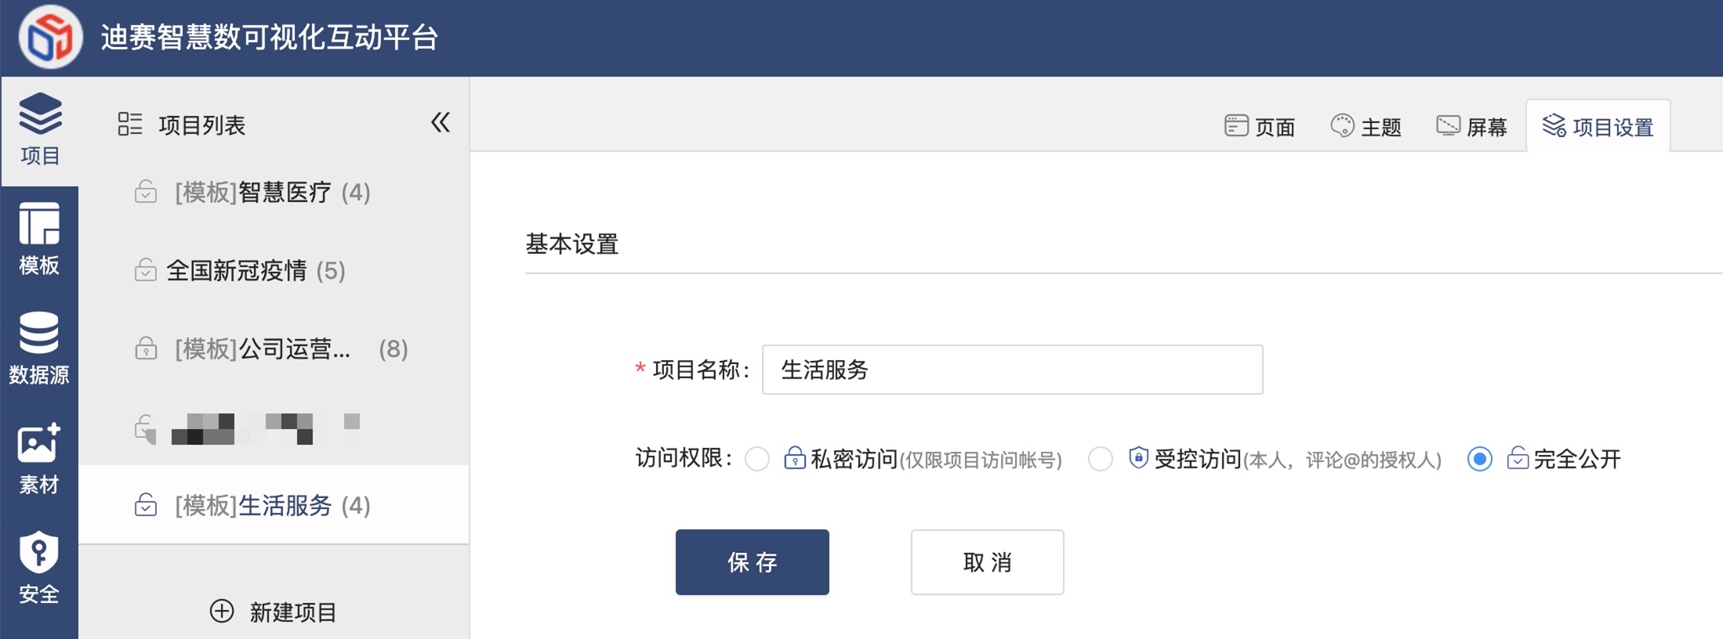Go to 数据源 data source section

[x=39, y=348]
